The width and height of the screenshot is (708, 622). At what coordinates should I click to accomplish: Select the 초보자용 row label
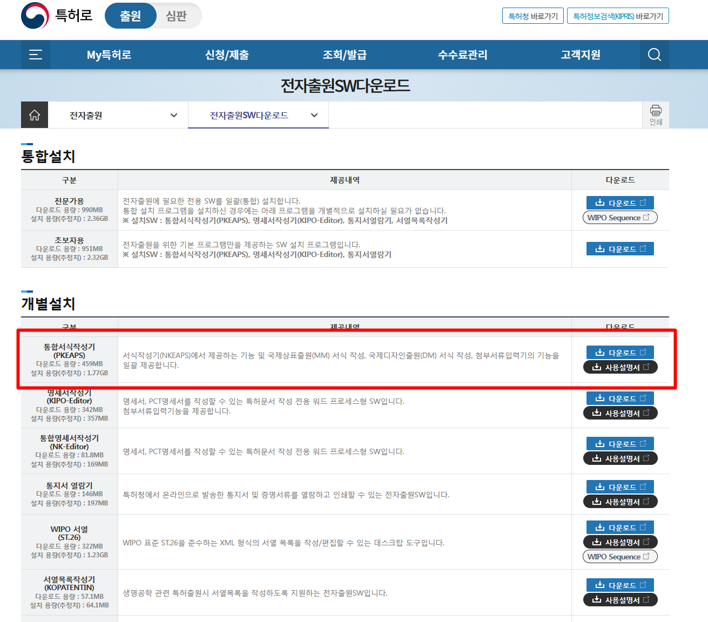[x=69, y=240]
